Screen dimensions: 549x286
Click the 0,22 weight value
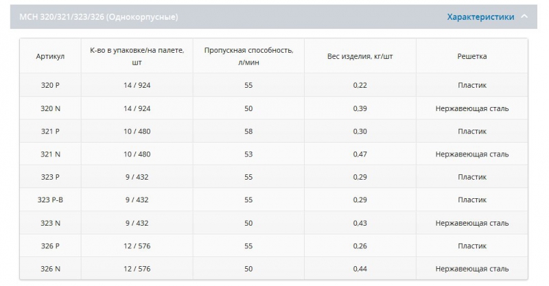tap(360, 86)
